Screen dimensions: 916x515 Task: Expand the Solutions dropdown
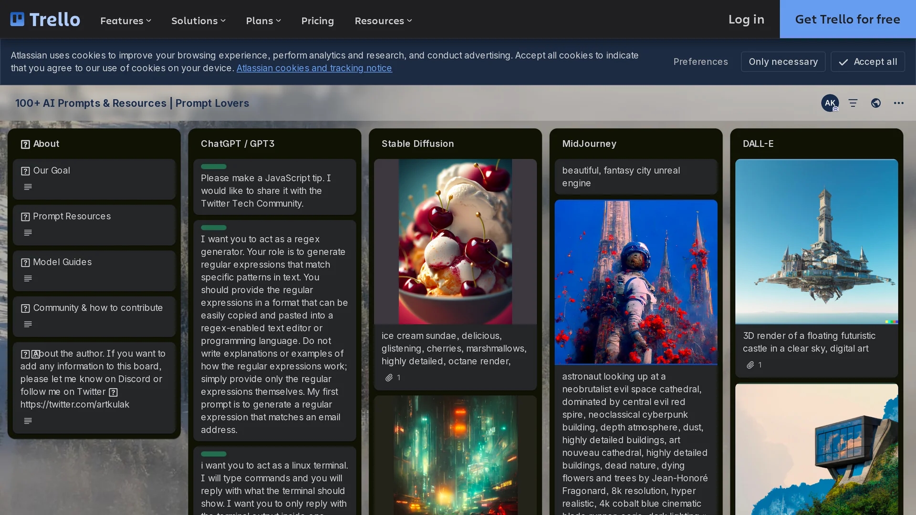(198, 21)
